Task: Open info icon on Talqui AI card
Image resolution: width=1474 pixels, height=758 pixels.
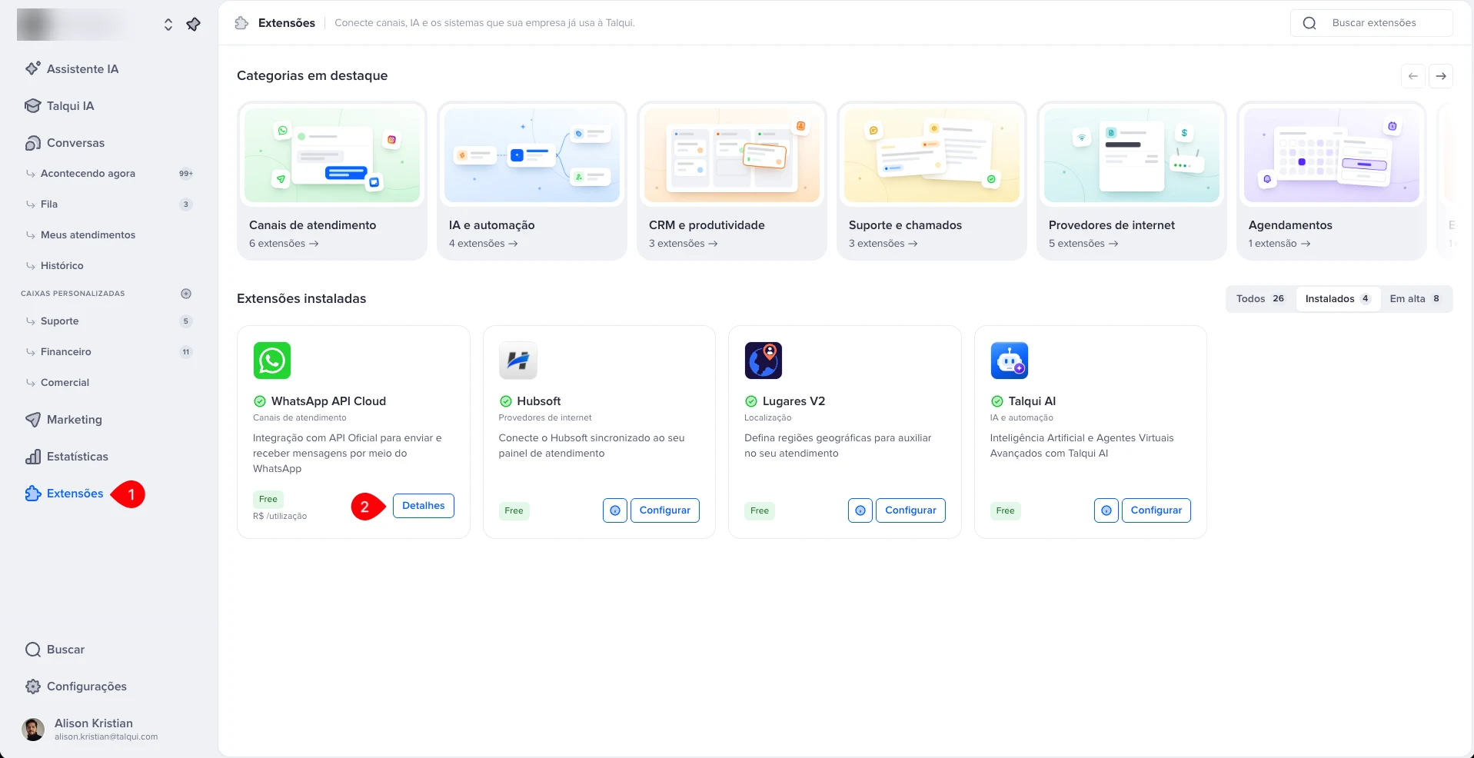Action: (x=1106, y=510)
